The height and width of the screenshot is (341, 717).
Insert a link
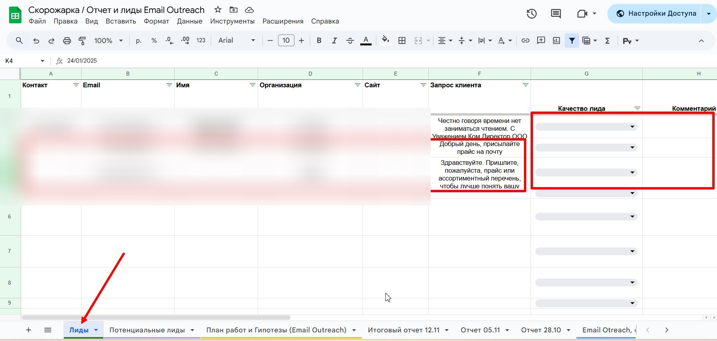[x=526, y=41]
